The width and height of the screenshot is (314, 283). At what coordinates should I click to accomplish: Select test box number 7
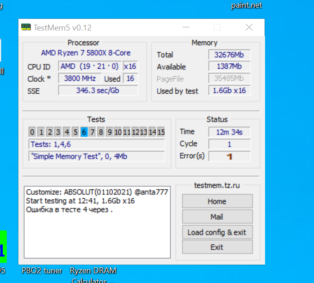(x=93, y=132)
